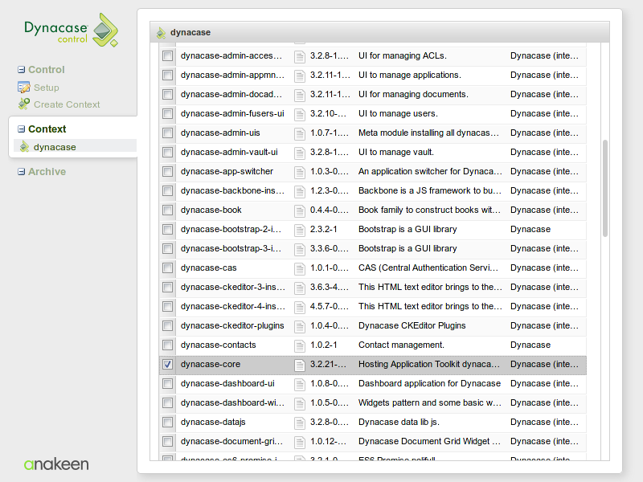Viewport: 643px width, 482px height.
Task: Open Create Context link
Action: click(67, 104)
